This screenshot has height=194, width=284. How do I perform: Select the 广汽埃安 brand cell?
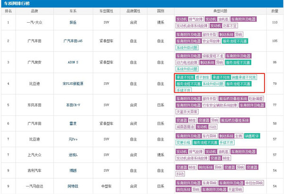(35, 62)
